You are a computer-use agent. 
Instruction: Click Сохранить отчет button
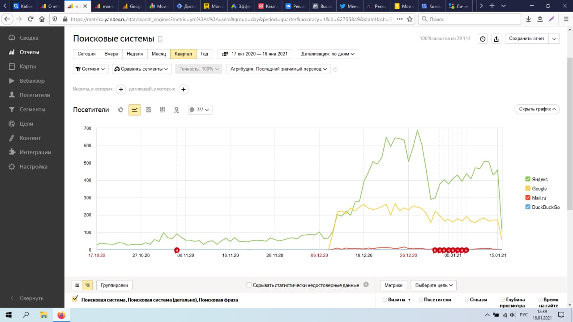point(527,39)
